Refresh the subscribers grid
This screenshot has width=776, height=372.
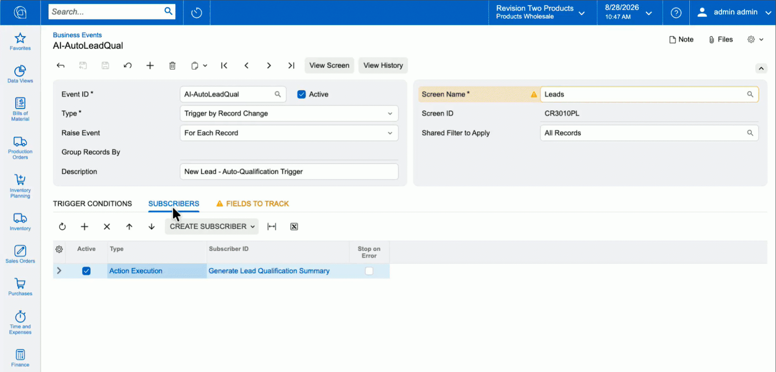pyautogui.click(x=62, y=227)
